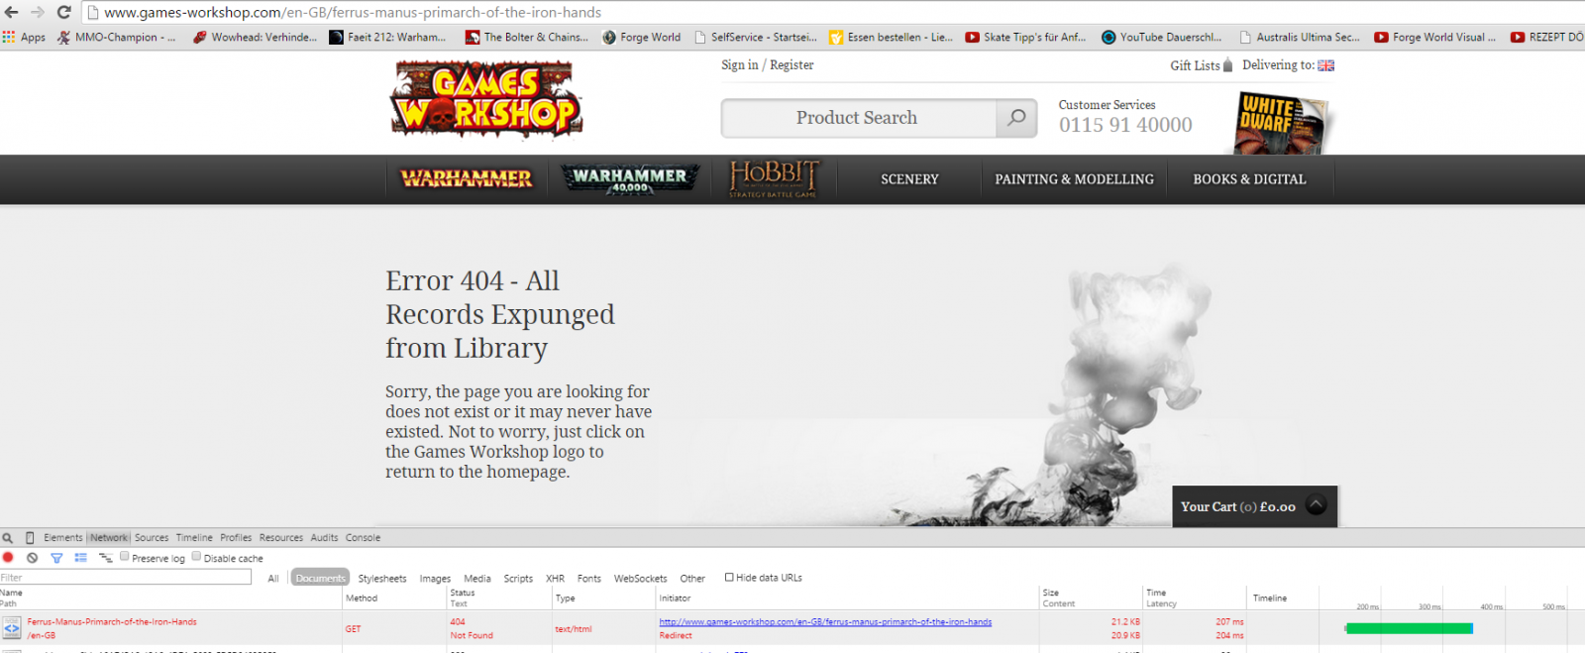Tick the Hide data URLs checkbox
1585x653 pixels.
pos(729,577)
